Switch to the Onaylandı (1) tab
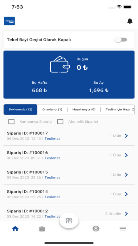 tap(52, 110)
